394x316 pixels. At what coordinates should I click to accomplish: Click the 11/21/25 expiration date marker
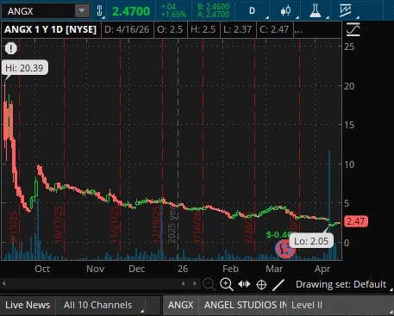[114, 225]
